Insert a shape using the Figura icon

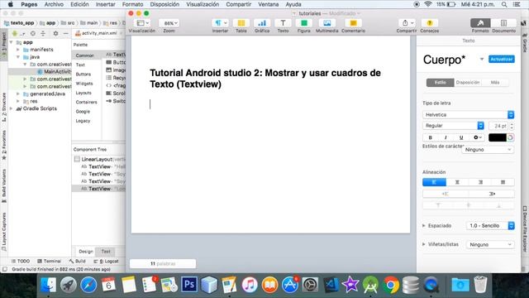click(x=303, y=23)
